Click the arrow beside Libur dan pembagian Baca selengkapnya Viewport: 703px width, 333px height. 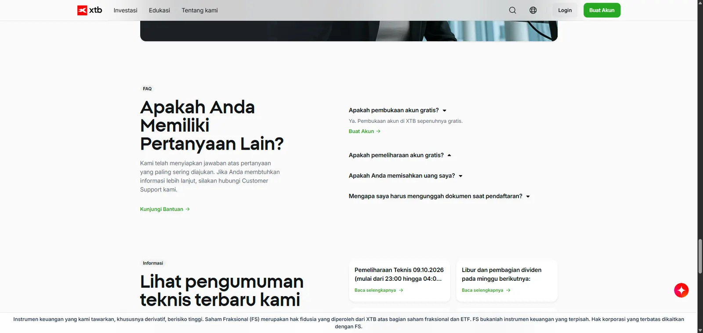[x=508, y=290]
